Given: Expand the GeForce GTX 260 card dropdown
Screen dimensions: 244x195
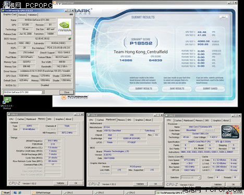Looking at the screenshot, I should point(43,92).
